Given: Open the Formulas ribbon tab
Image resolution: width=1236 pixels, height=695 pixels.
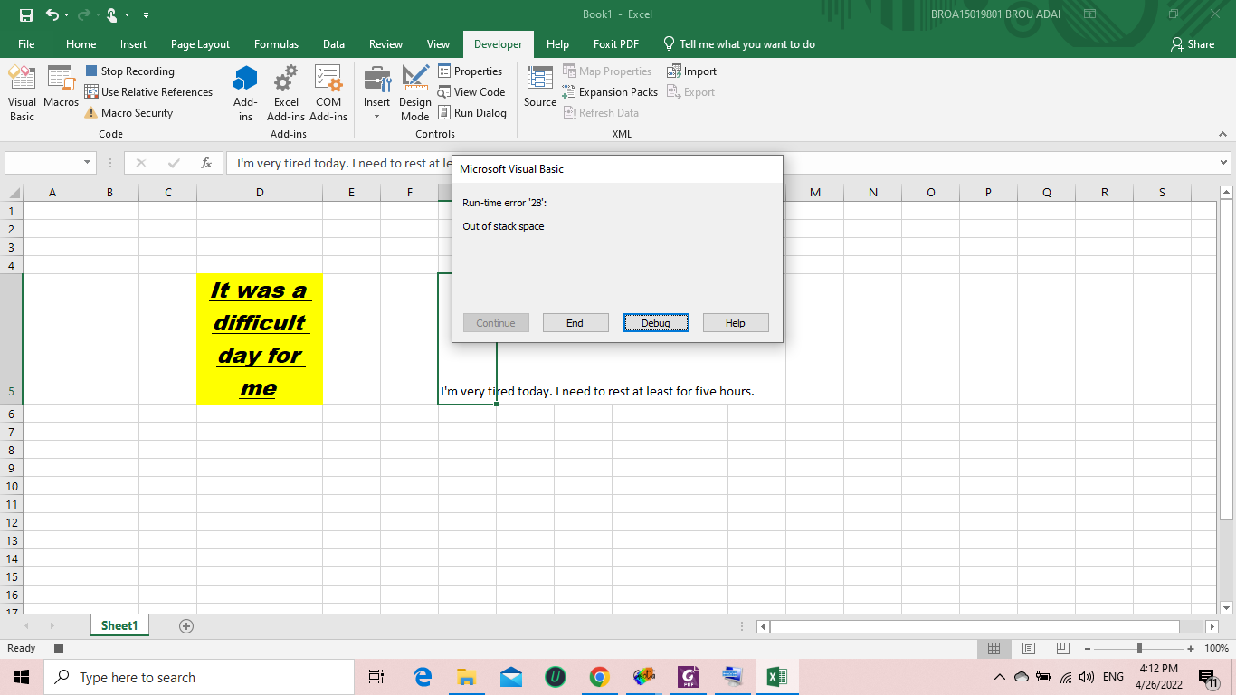Looking at the screenshot, I should [x=276, y=44].
